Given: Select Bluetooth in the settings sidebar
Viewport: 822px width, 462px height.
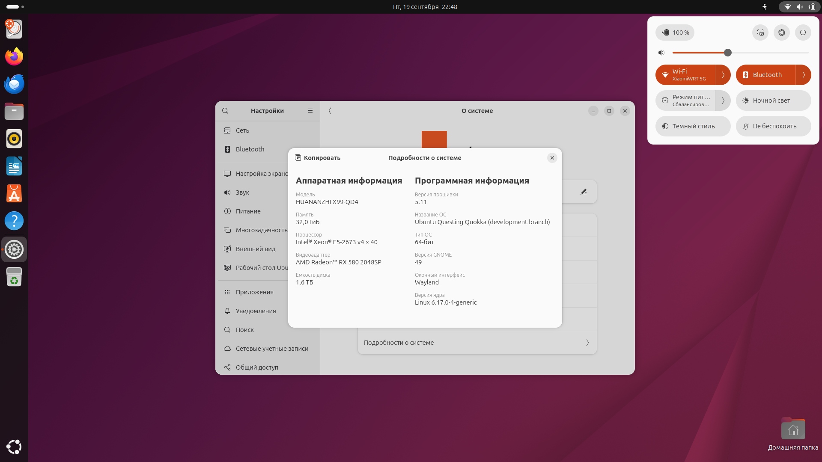Looking at the screenshot, I should click(x=268, y=149).
